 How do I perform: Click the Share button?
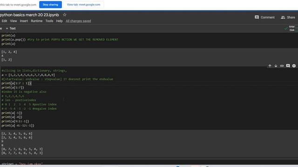[x=288, y=17]
